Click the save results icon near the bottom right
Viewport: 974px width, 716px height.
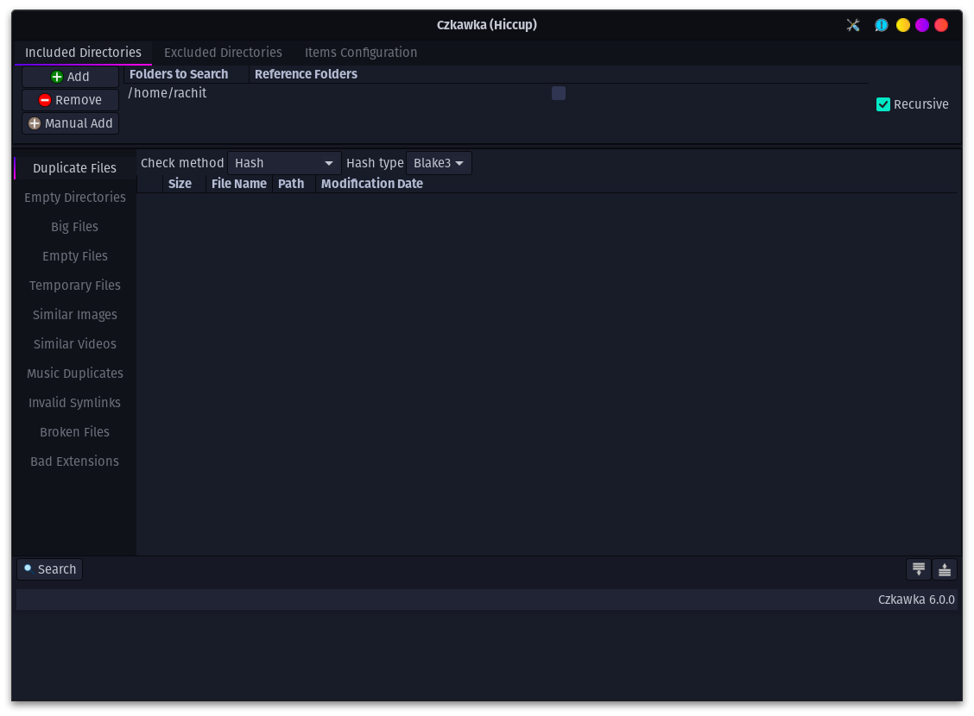click(918, 569)
